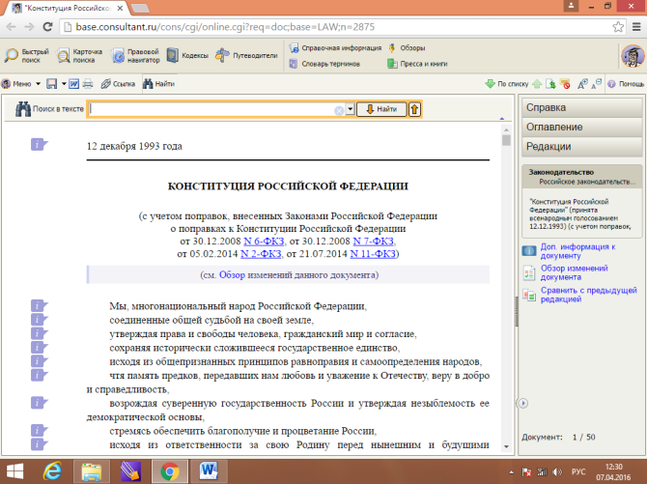Viewport: 647px width, 484px height.
Task: Open Правовой навигатор
Action: (x=135, y=56)
